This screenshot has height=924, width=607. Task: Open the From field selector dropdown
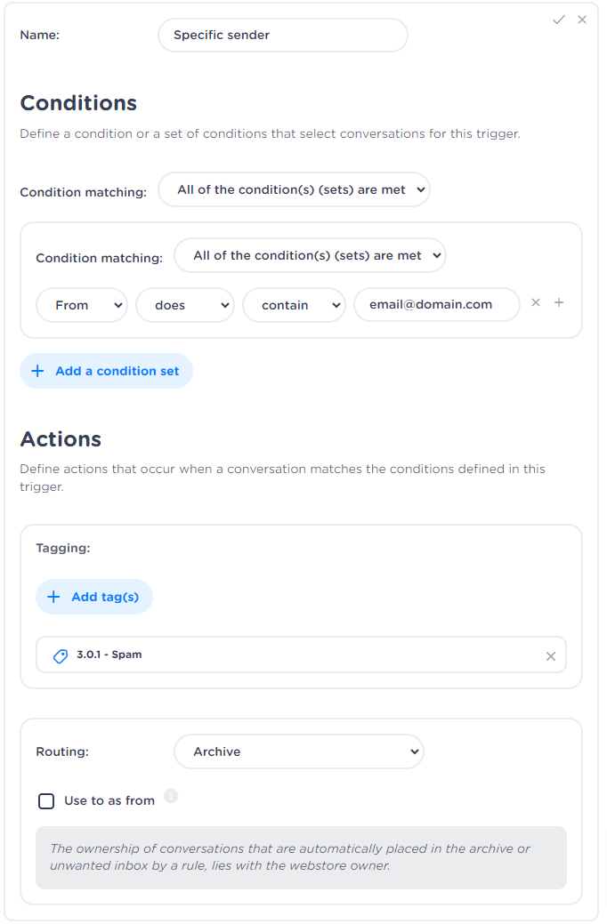pos(82,305)
